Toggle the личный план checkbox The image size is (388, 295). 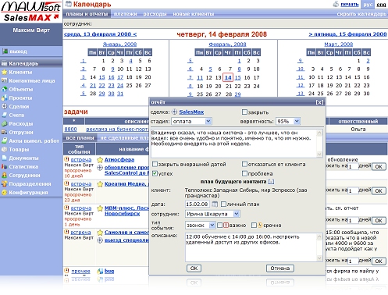tap(223, 204)
